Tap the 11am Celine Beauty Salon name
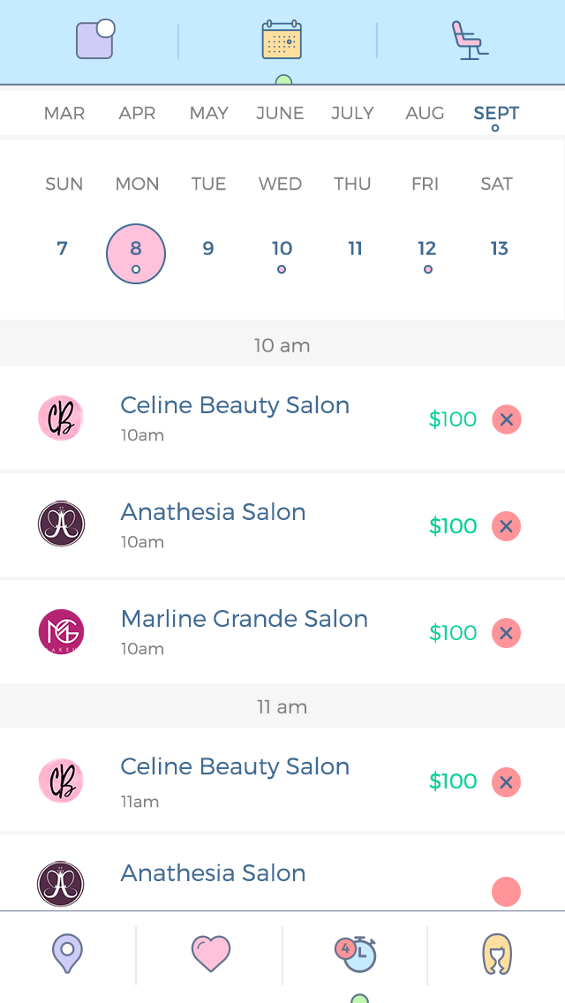 (x=235, y=766)
